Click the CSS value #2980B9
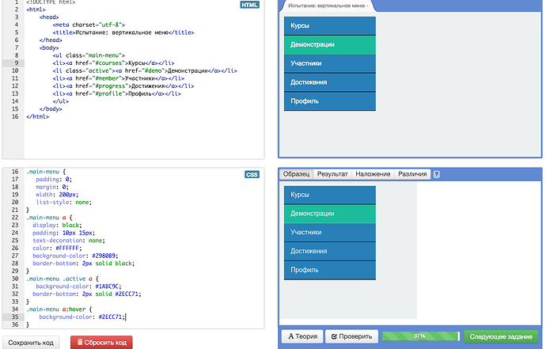This screenshot has height=349, width=546. [x=104, y=256]
